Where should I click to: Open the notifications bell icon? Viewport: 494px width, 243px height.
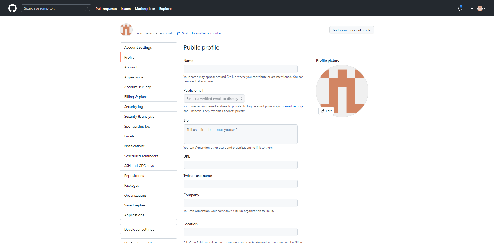coord(460,9)
